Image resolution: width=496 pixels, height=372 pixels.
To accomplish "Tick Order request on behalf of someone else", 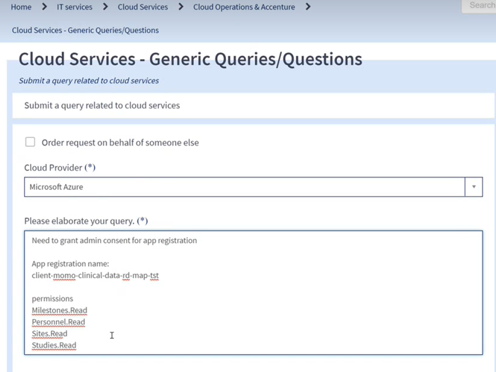I will [31, 142].
